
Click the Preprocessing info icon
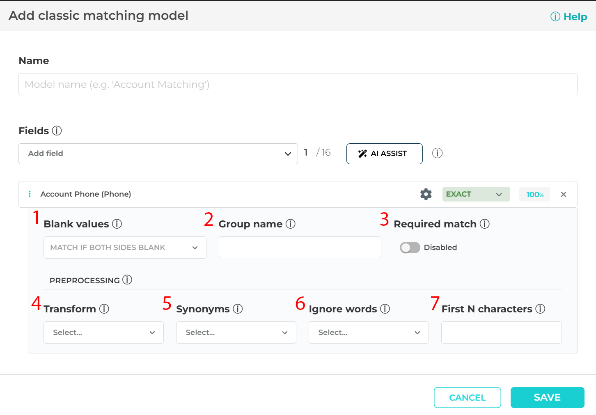click(127, 280)
